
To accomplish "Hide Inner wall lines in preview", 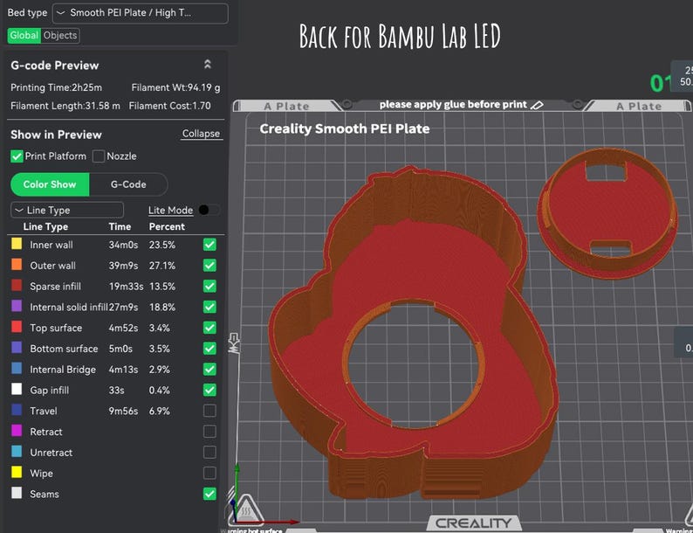I will (209, 245).
